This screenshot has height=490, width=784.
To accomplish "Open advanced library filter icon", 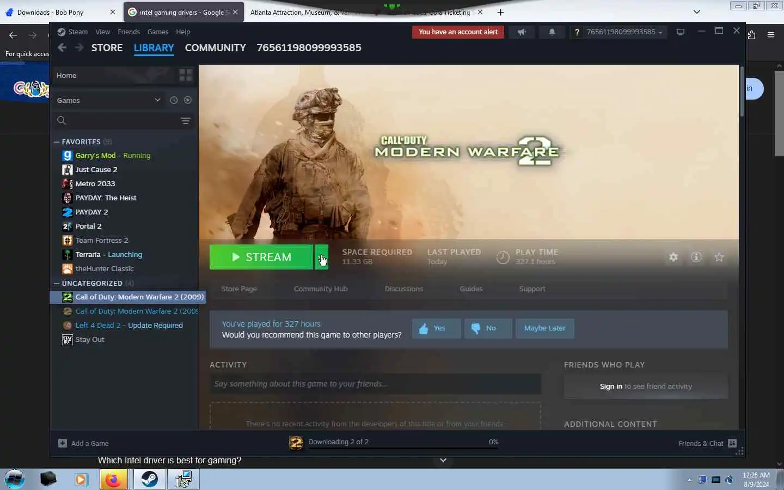I will [186, 121].
